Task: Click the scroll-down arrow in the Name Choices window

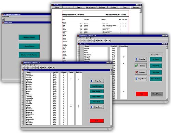Action: [167, 99]
